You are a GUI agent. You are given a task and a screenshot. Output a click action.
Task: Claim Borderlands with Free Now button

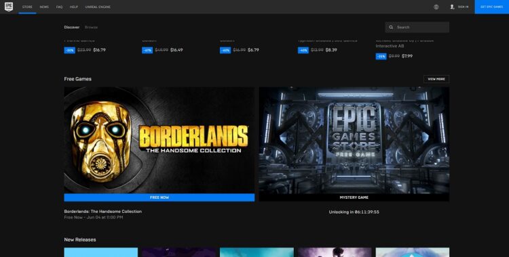pyautogui.click(x=159, y=197)
